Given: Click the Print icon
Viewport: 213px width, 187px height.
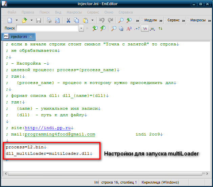Looking at the screenshot, I should [x=49, y=20].
